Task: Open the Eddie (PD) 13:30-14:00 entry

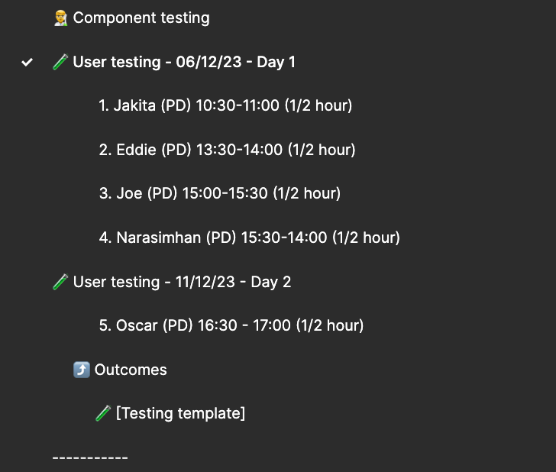Action: tap(228, 150)
